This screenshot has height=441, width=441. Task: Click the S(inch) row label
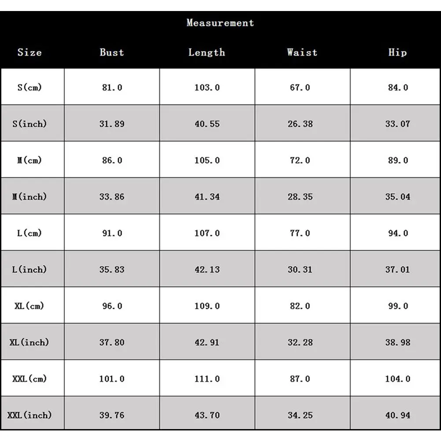[30, 124]
